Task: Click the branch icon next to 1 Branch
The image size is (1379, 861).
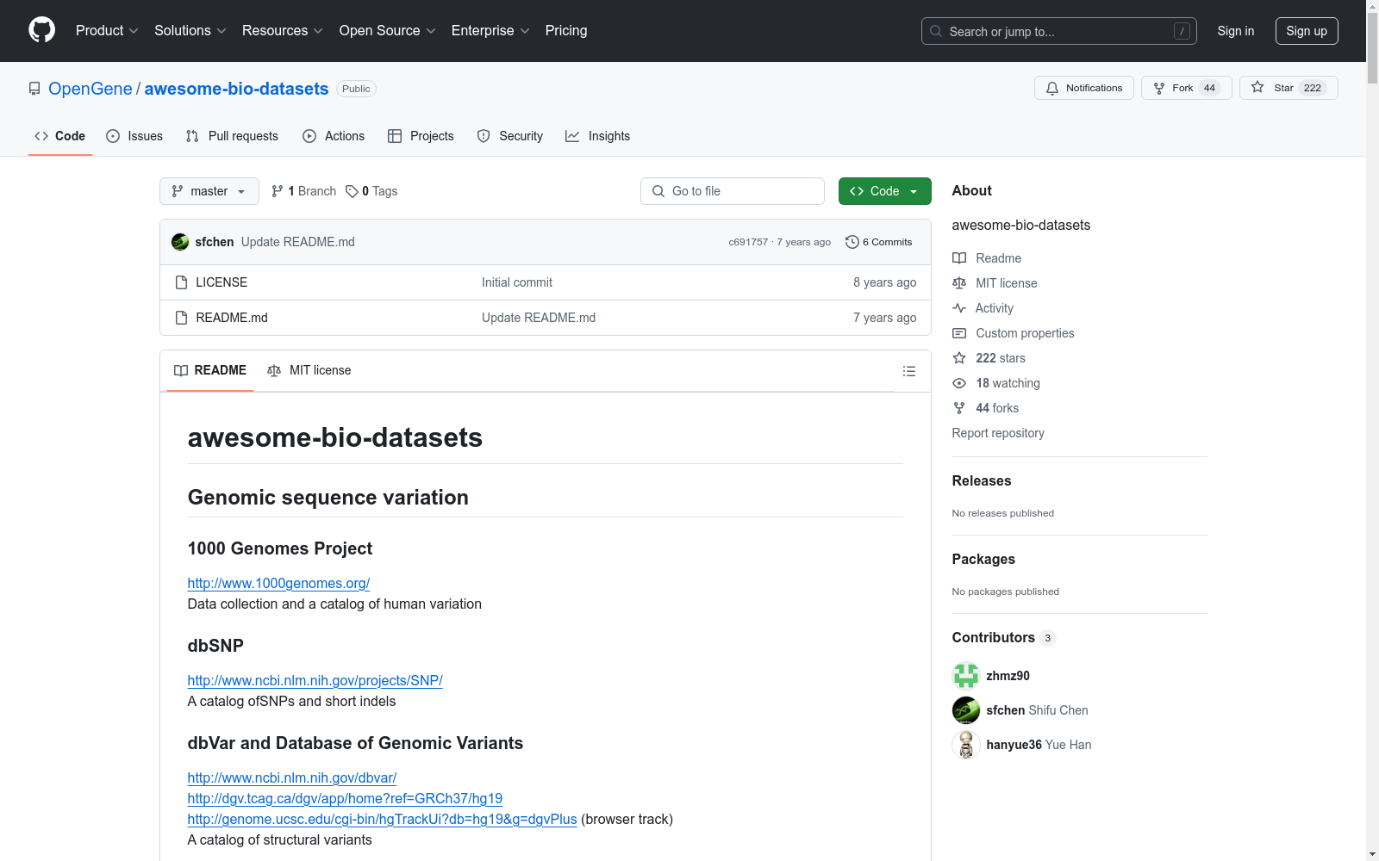Action: click(278, 191)
